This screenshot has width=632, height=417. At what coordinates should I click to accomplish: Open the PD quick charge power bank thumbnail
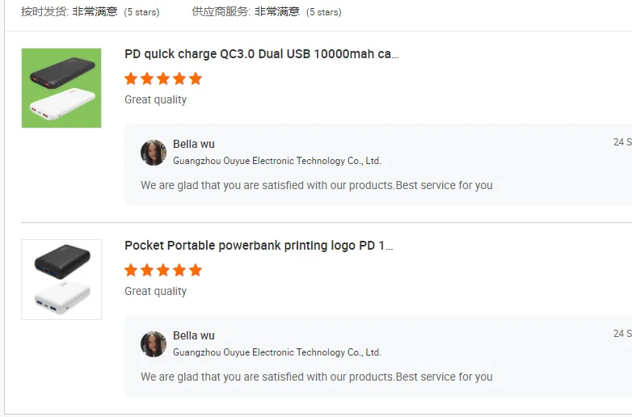(61, 88)
